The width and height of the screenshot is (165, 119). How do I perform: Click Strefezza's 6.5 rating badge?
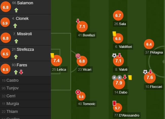pyautogui.click(x=5, y=54)
